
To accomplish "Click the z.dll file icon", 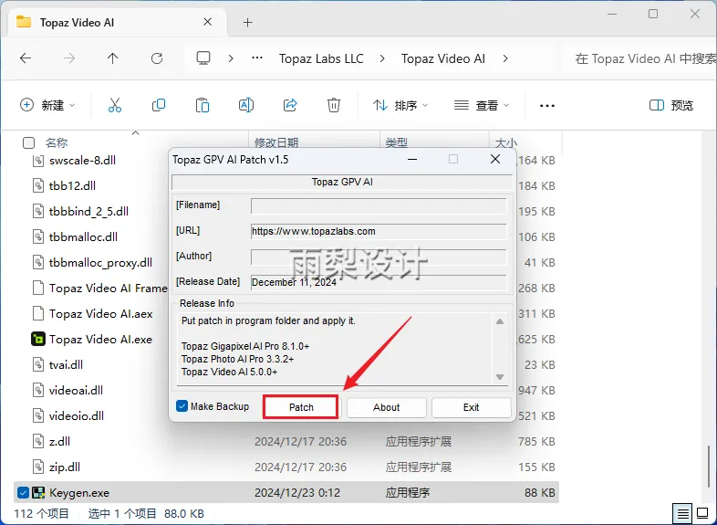I will click(x=38, y=441).
